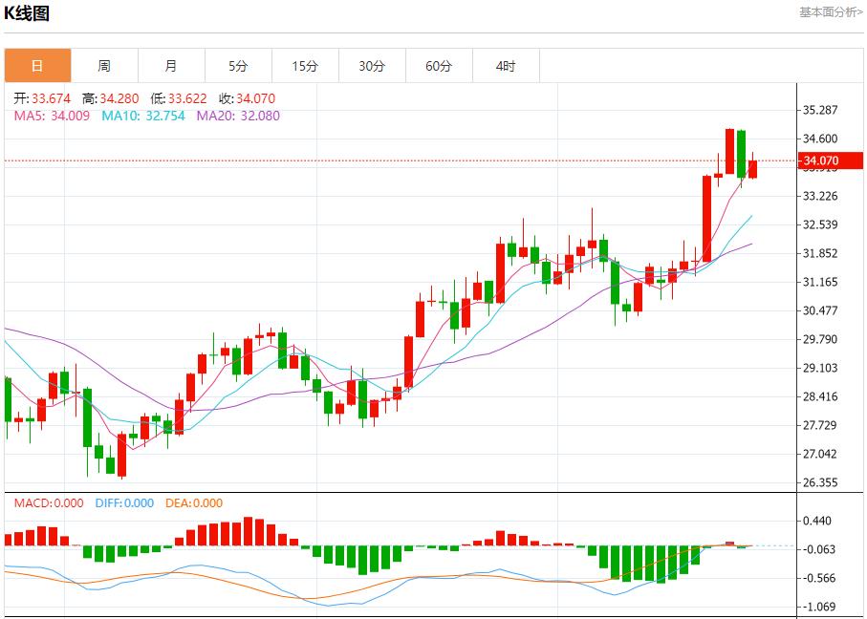
Task: Open the 基本面分析 link
Action: pos(830,12)
